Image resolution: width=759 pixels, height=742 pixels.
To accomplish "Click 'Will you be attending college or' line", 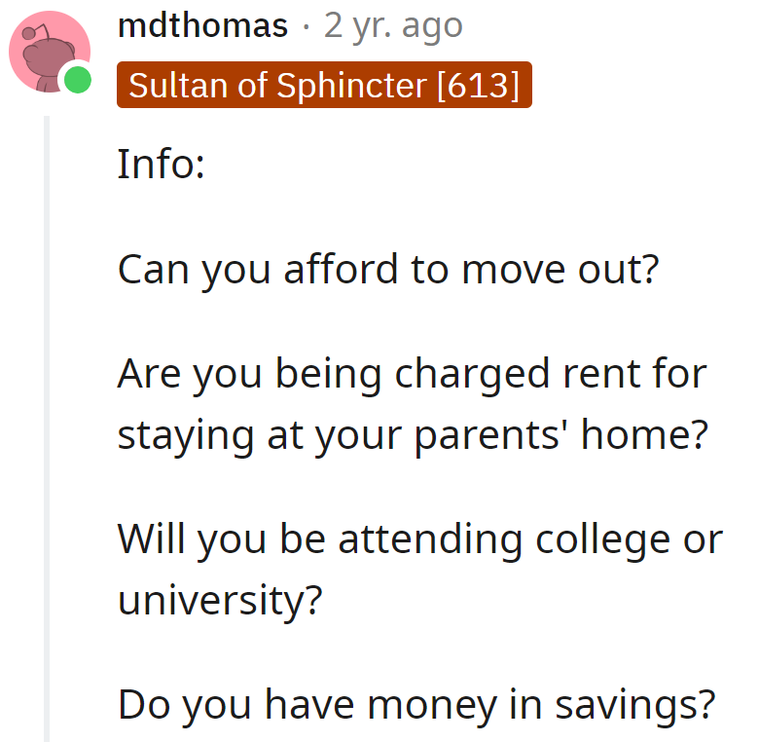I will [419, 538].
